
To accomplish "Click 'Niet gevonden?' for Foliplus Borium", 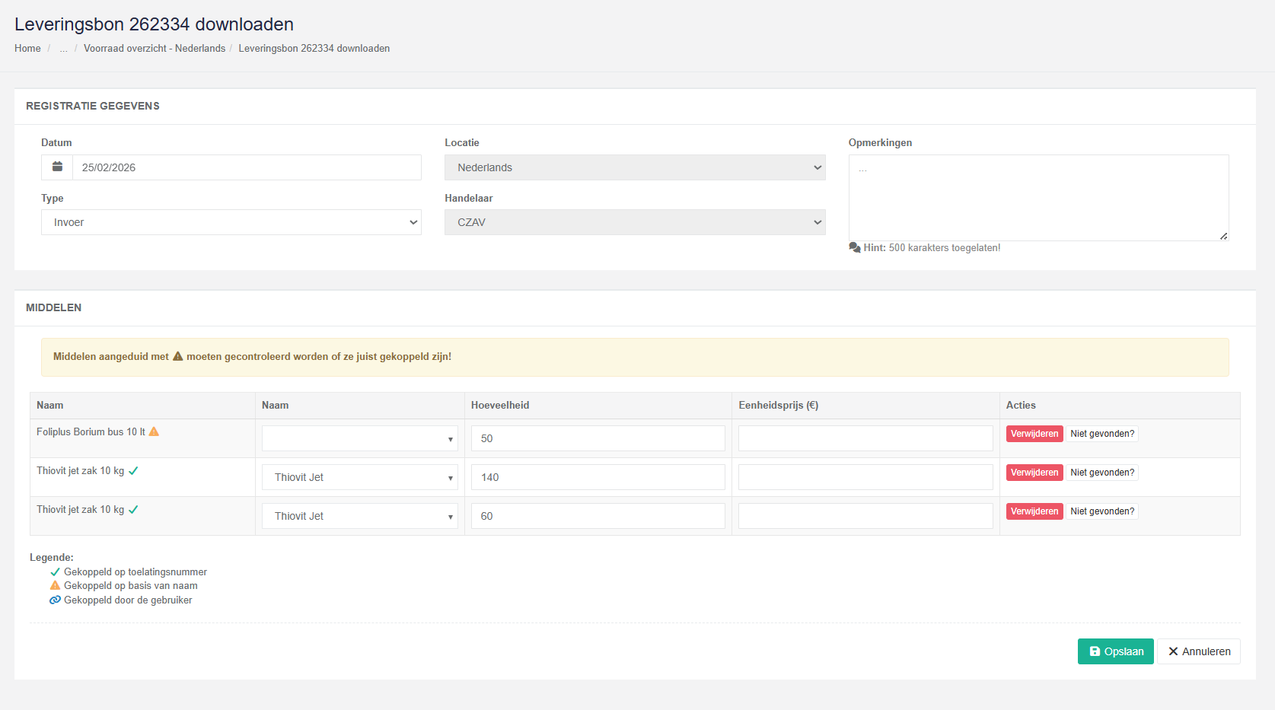I will (1102, 434).
